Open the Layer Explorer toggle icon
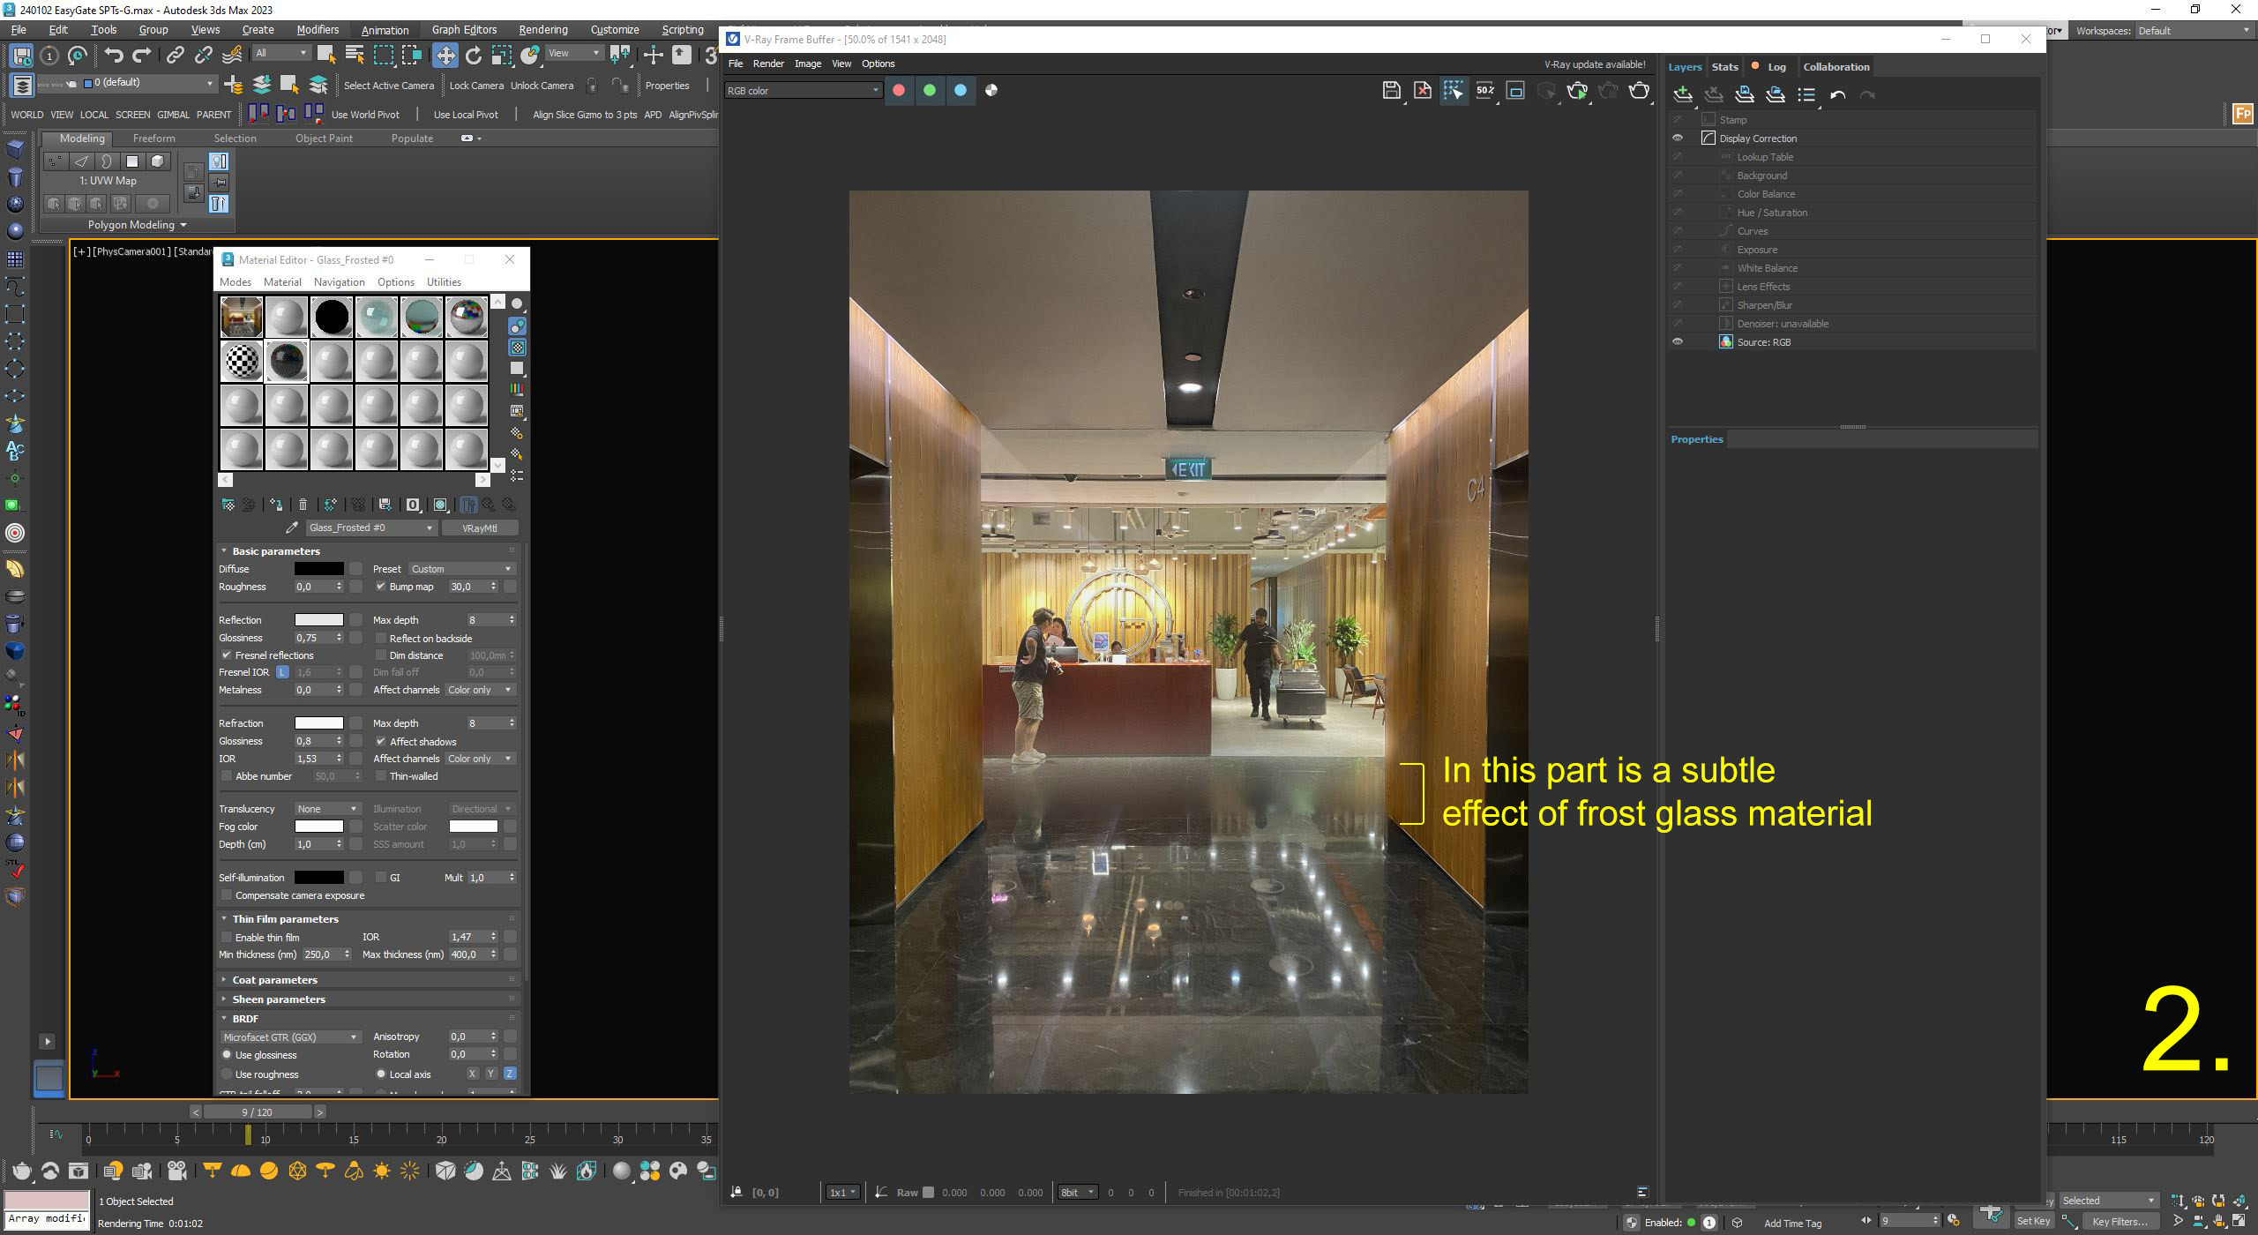 22,85
